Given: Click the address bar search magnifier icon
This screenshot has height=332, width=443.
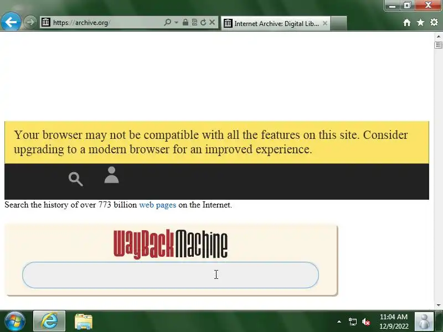Looking at the screenshot, I should pyautogui.click(x=167, y=22).
